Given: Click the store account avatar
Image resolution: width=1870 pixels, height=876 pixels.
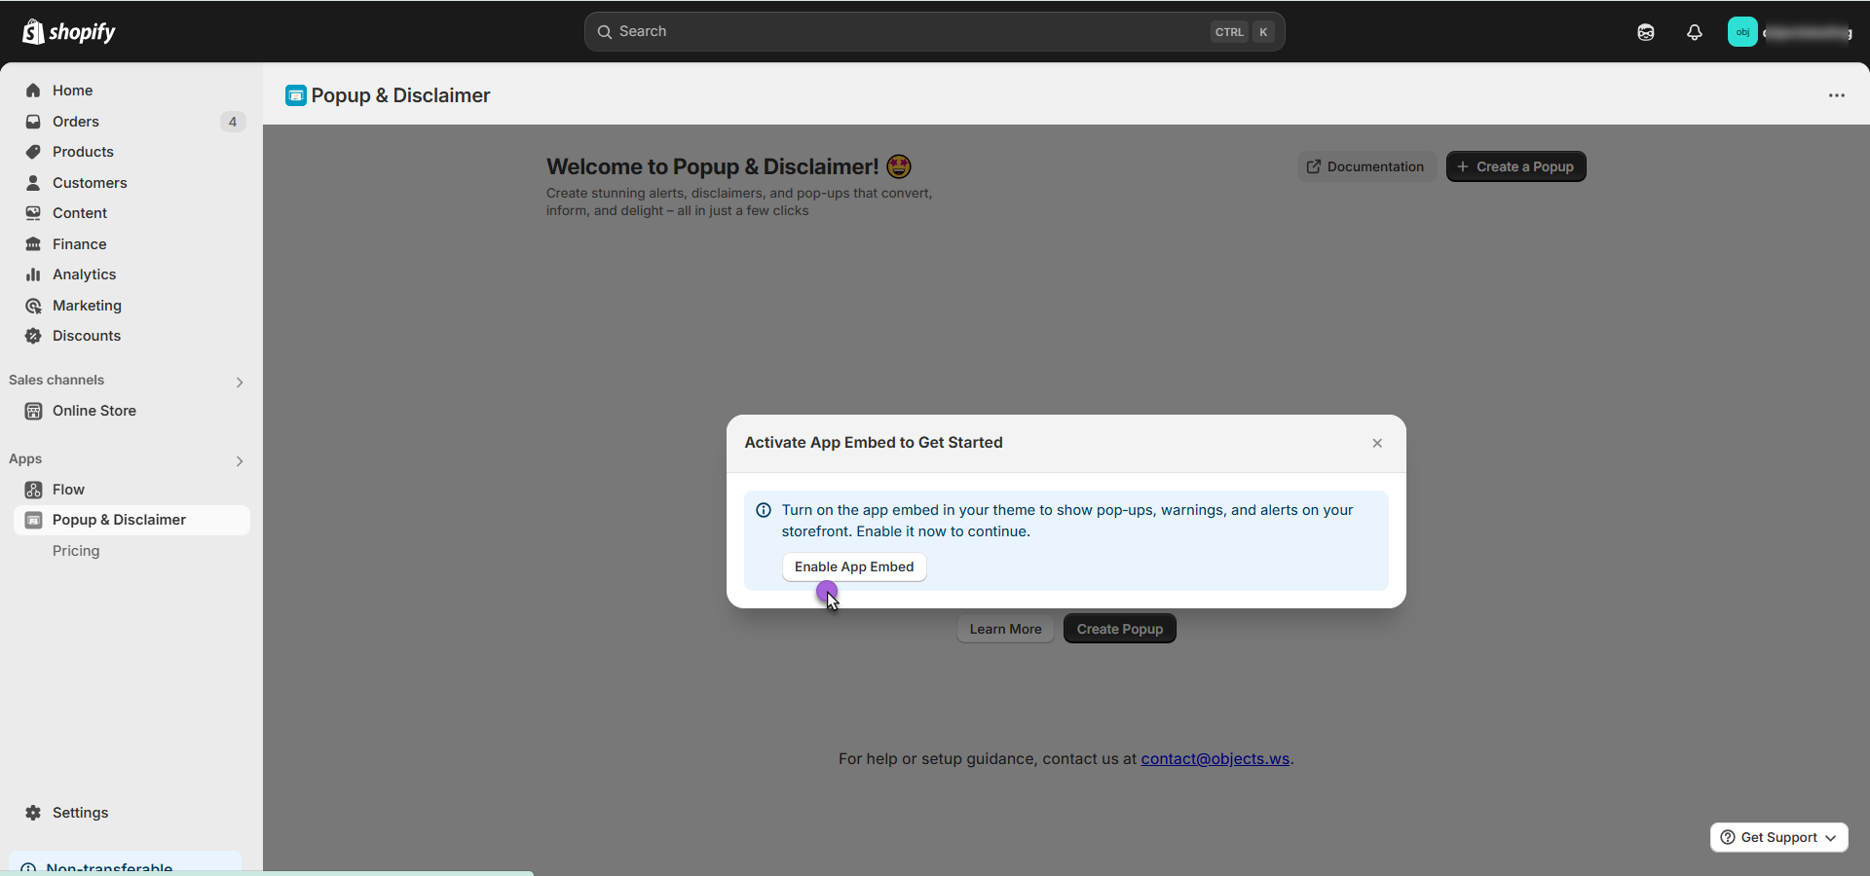Looking at the screenshot, I should pyautogui.click(x=1742, y=32).
